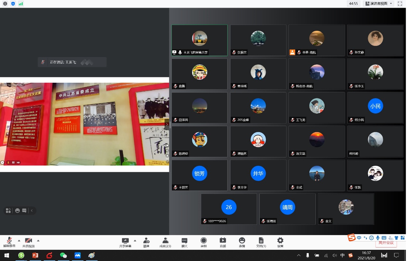Open the 成员(23) participants list
Viewport: 407px width, 261px height.
click(x=165, y=241)
